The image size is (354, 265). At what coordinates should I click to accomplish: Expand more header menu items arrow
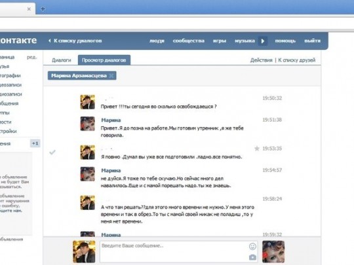263,41
